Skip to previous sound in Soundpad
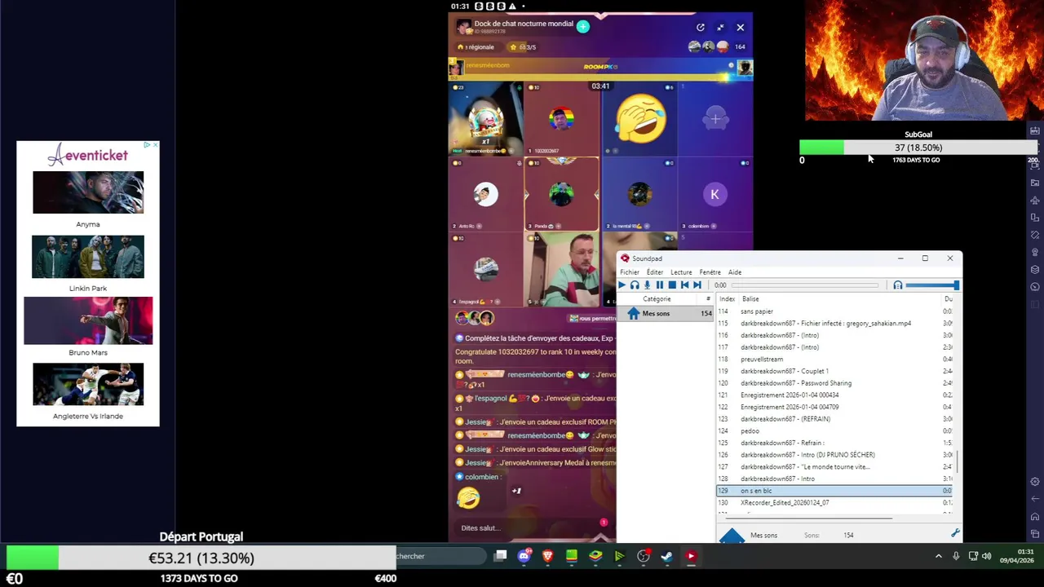 [x=684, y=285]
